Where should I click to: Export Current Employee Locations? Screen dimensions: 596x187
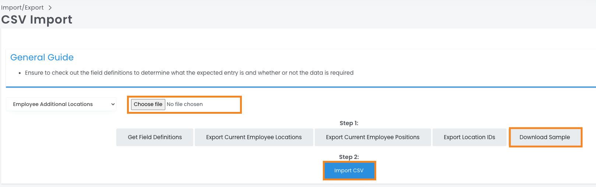(254, 137)
